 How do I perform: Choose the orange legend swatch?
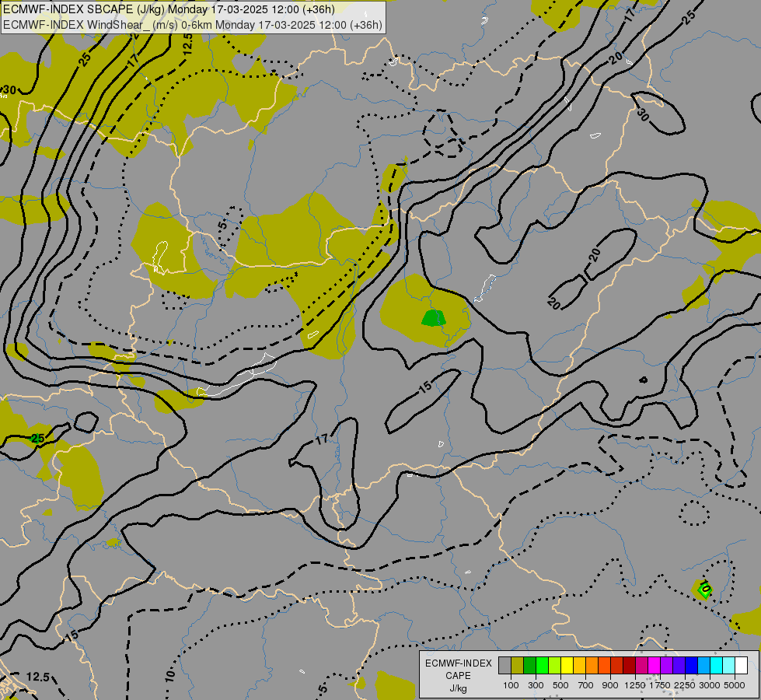[x=592, y=665]
